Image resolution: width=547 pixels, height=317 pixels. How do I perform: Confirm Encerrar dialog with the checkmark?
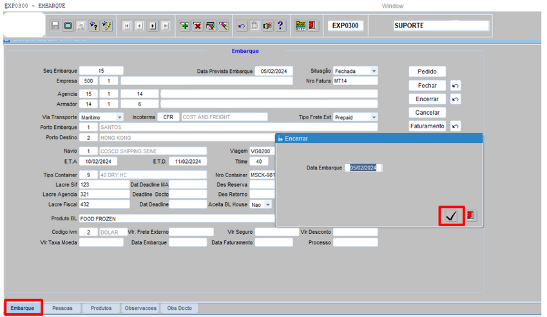click(x=451, y=216)
